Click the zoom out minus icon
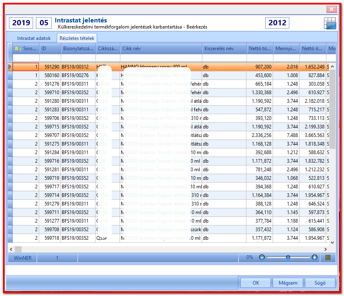The image size is (344, 296). (262, 257)
